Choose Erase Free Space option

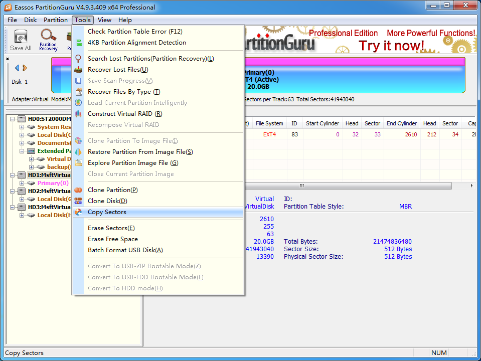click(x=158, y=239)
